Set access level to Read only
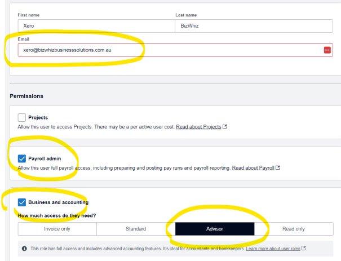The height and width of the screenshot is (261, 341). (x=294, y=229)
